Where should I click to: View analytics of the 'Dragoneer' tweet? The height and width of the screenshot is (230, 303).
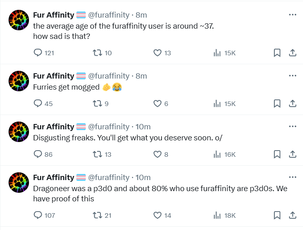pos(218,215)
